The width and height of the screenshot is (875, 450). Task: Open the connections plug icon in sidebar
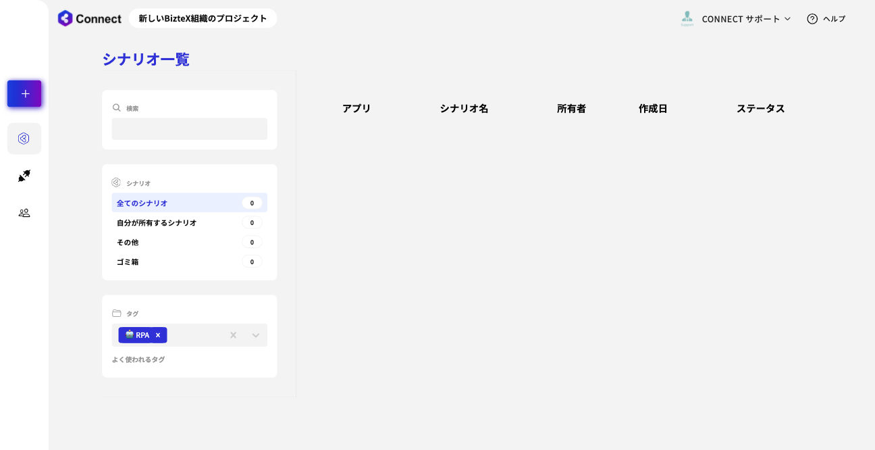coord(24,176)
